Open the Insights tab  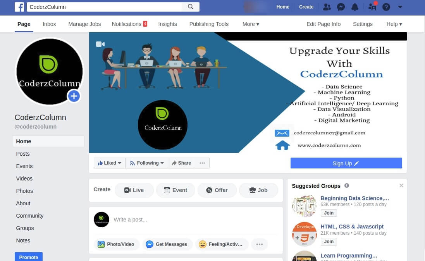pos(167,24)
